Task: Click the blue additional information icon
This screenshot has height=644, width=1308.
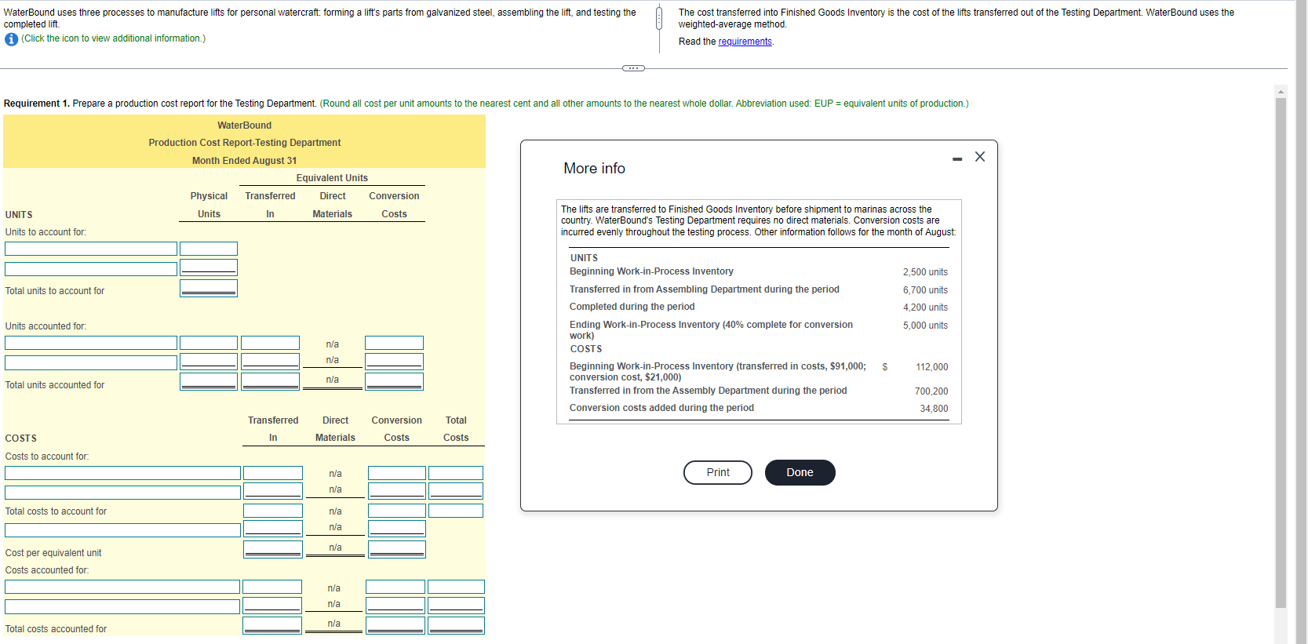Action: click(11, 39)
